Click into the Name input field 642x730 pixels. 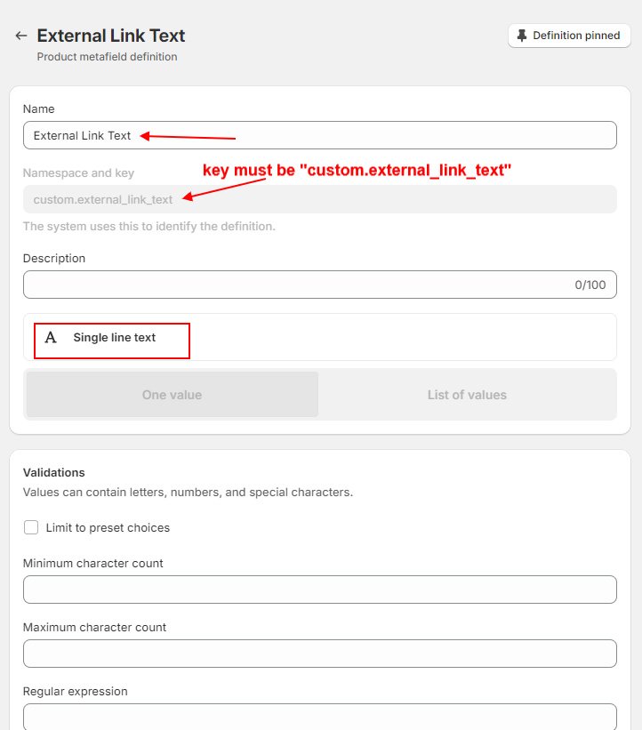[x=356, y=135]
